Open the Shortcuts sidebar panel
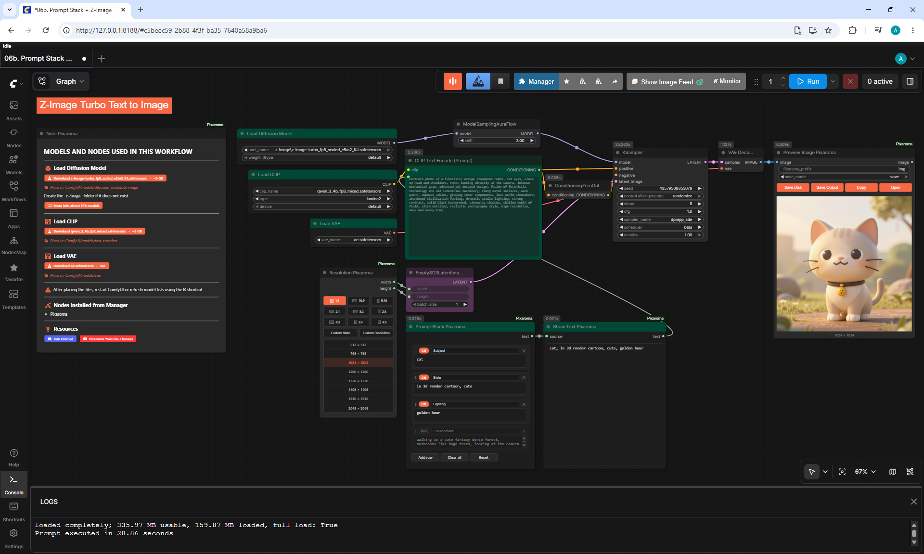This screenshot has height=554, width=924. point(14,512)
